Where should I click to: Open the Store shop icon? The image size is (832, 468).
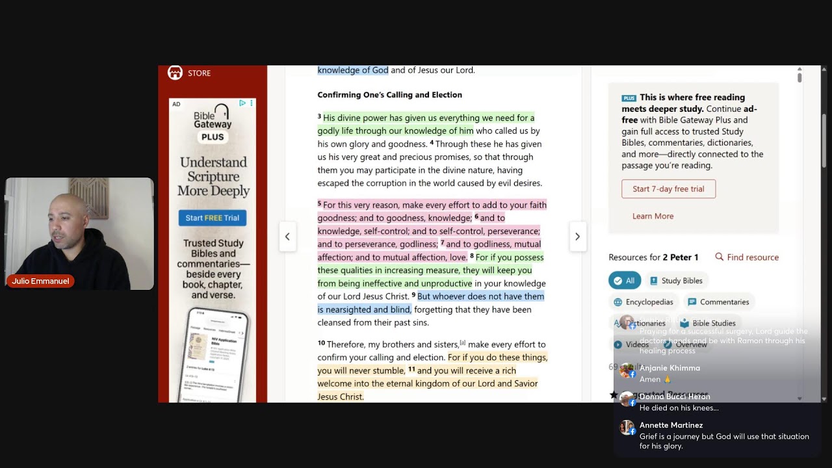tap(175, 73)
